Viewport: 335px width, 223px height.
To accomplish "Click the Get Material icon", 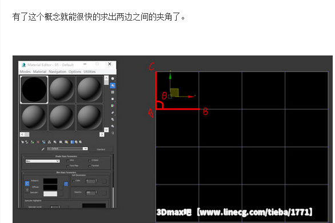I will pos(22,142).
